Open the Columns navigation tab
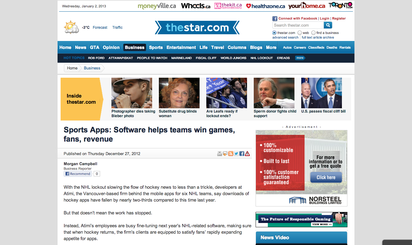 click(237, 47)
